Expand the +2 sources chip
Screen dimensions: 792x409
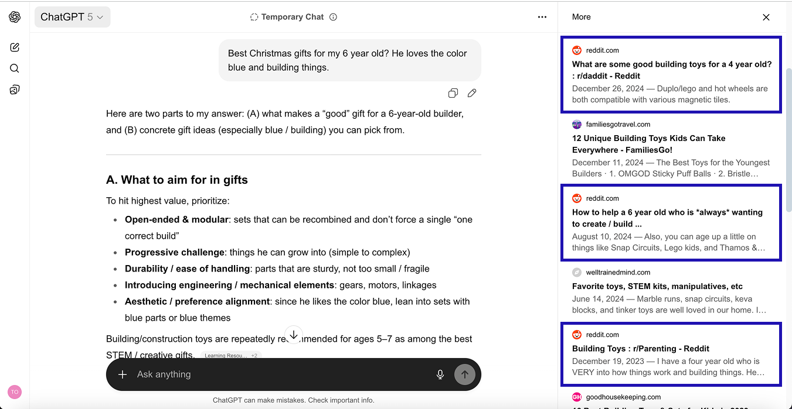click(253, 355)
